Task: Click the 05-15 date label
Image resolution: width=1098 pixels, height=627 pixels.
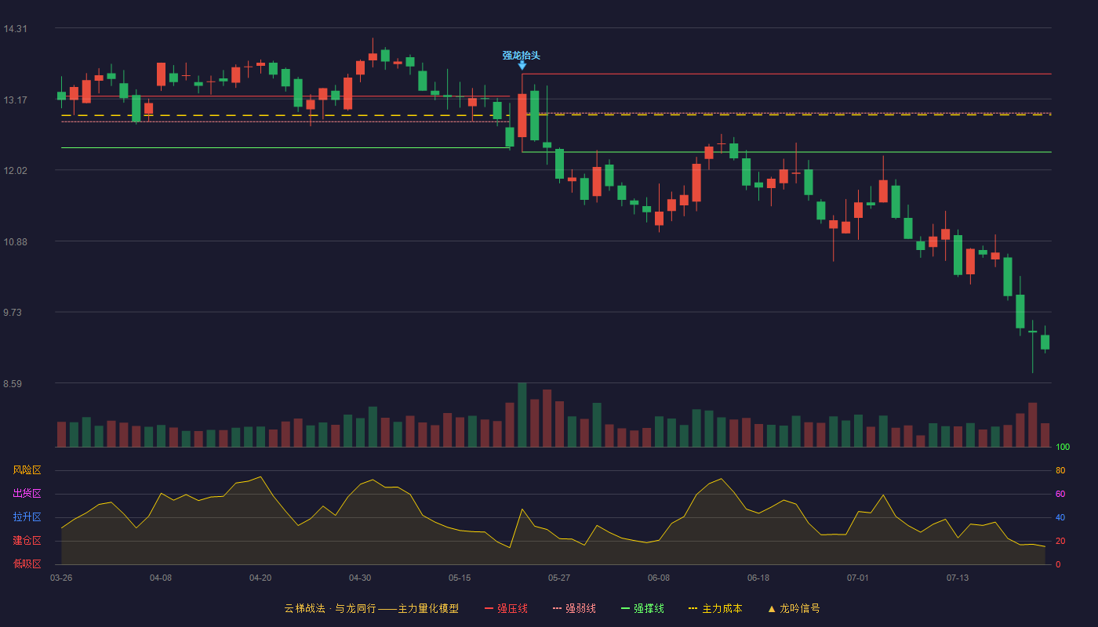Action: click(x=460, y=578)
